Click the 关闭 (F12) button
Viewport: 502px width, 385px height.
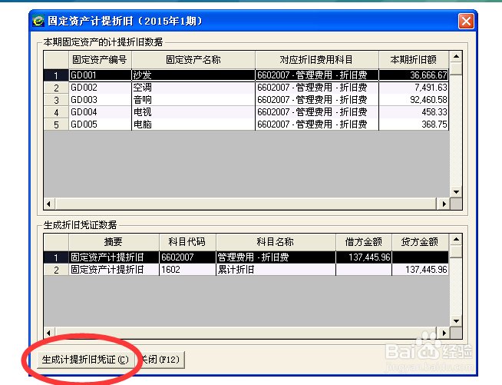point(162,360)
